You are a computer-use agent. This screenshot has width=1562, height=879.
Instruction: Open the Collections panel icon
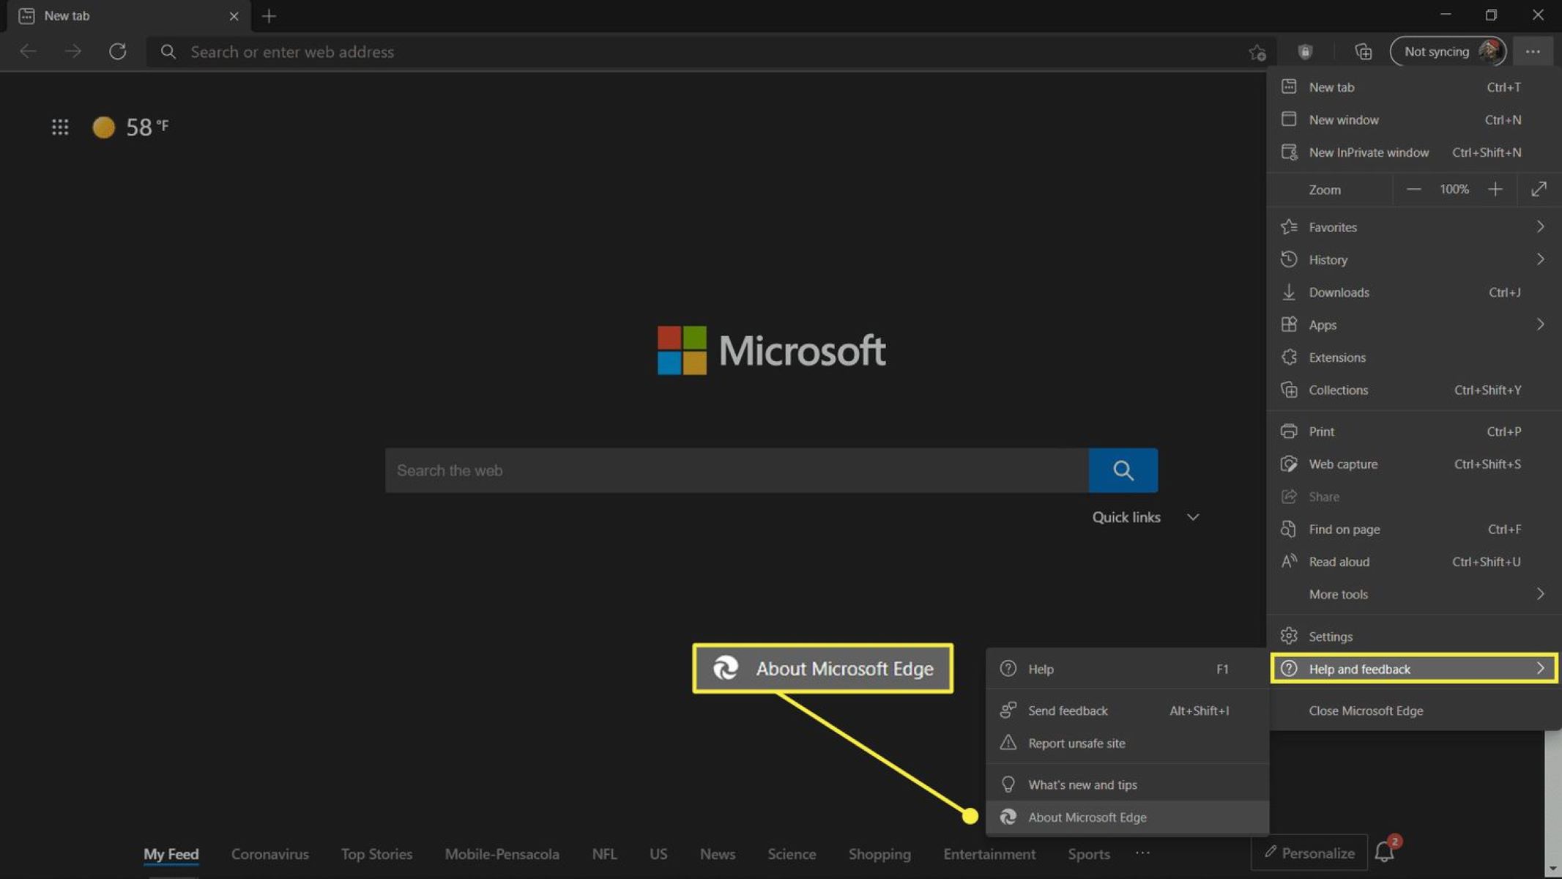[x=1363, y=51]
